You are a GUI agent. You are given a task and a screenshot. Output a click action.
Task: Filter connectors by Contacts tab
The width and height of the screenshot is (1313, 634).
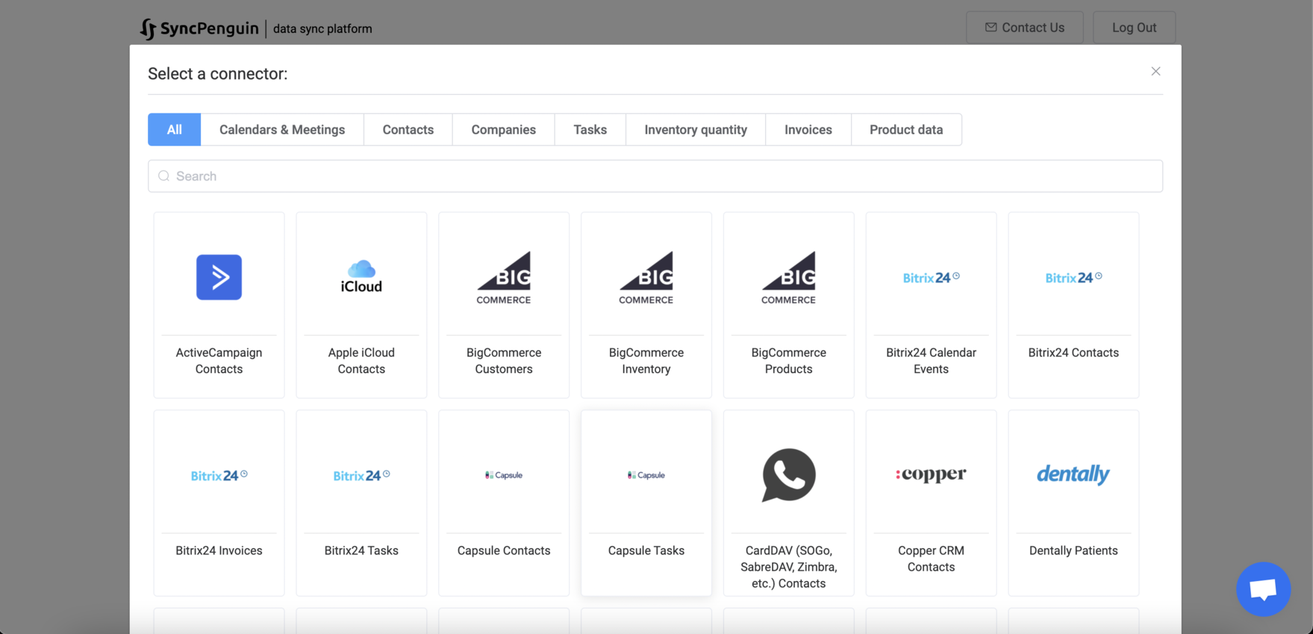(x=408, y=130)
